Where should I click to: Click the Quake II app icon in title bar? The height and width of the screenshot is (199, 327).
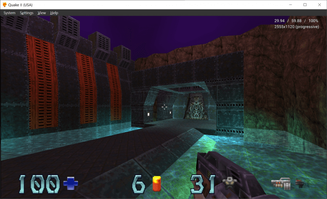5,5
